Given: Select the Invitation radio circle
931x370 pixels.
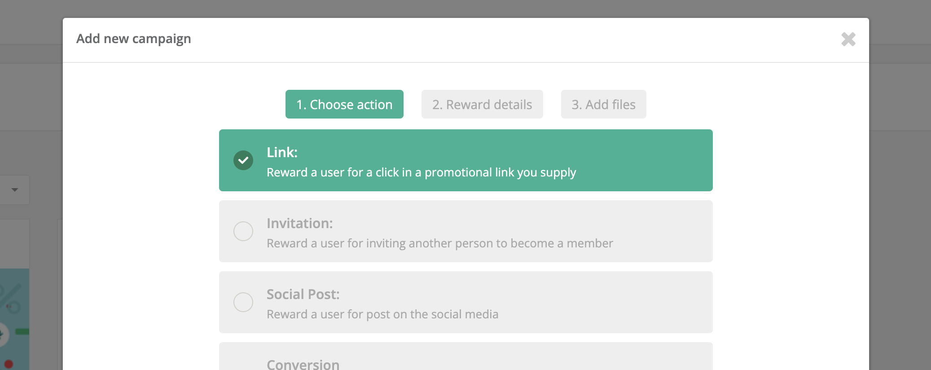Looking at the screenshot, I should 243,231.
